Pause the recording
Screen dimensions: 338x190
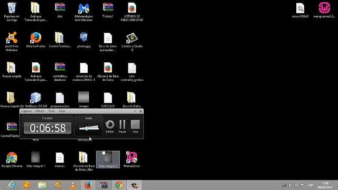tap(122, 127)
